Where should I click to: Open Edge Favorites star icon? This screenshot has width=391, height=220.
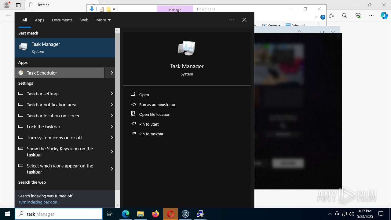(x=331, y=16)
